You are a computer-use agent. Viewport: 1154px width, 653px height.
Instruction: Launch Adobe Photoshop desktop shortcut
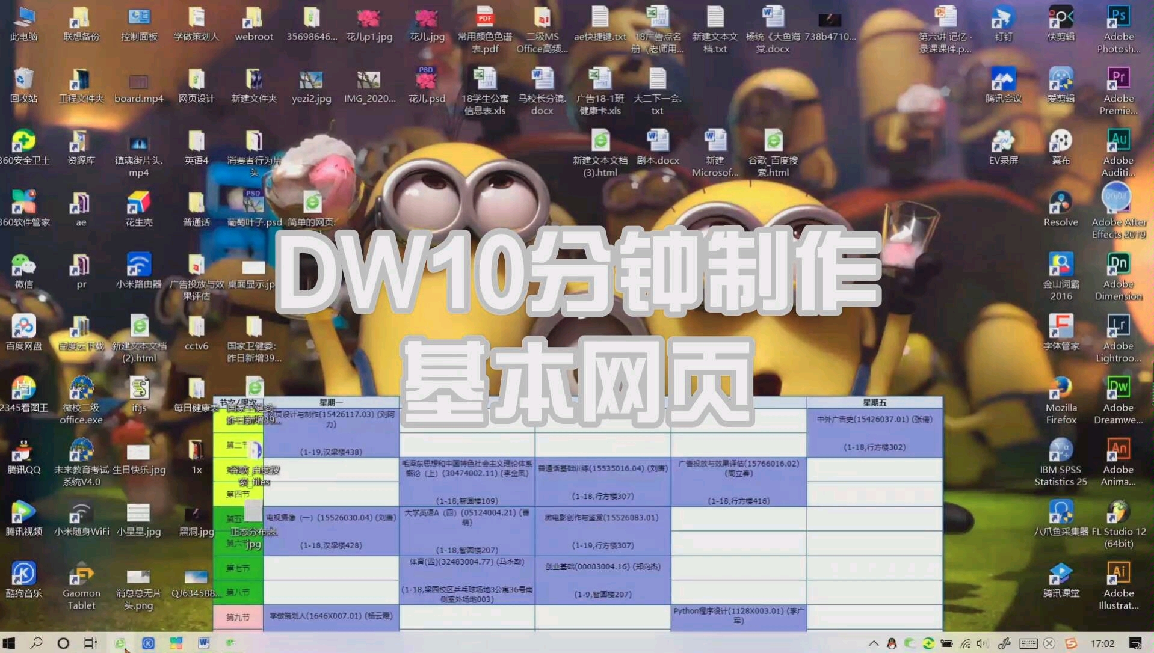coord(1119,30)
